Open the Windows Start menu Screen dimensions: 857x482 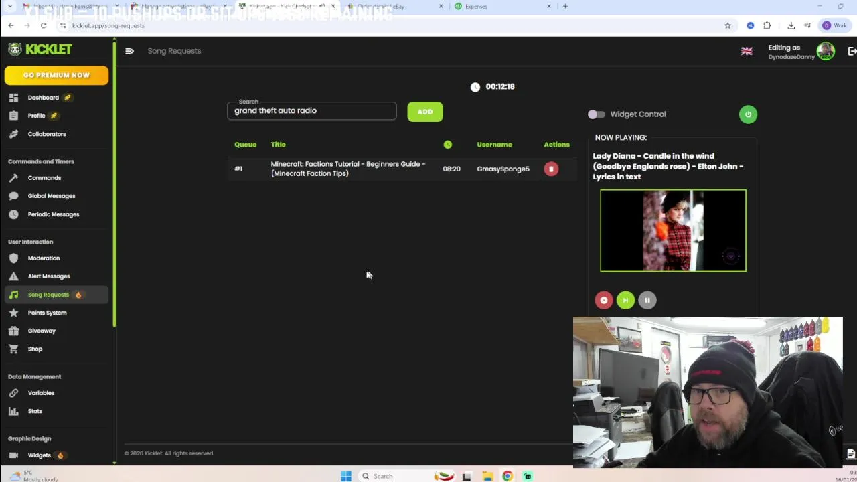[345, 476]
